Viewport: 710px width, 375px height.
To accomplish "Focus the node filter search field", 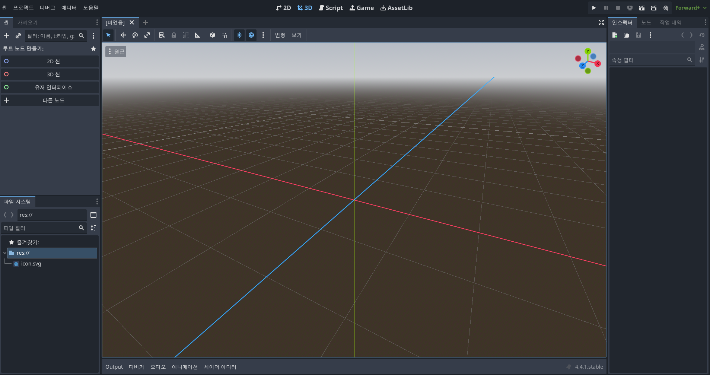I will (56, 36).
